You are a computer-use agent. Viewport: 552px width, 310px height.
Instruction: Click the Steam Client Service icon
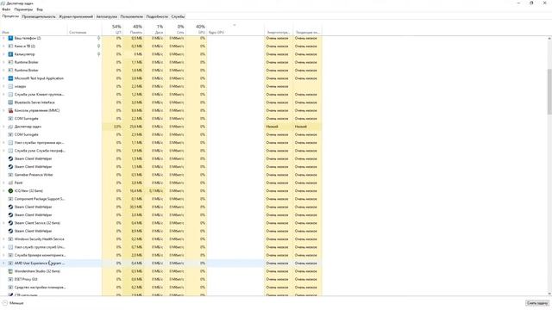click(x=10, y=223)
